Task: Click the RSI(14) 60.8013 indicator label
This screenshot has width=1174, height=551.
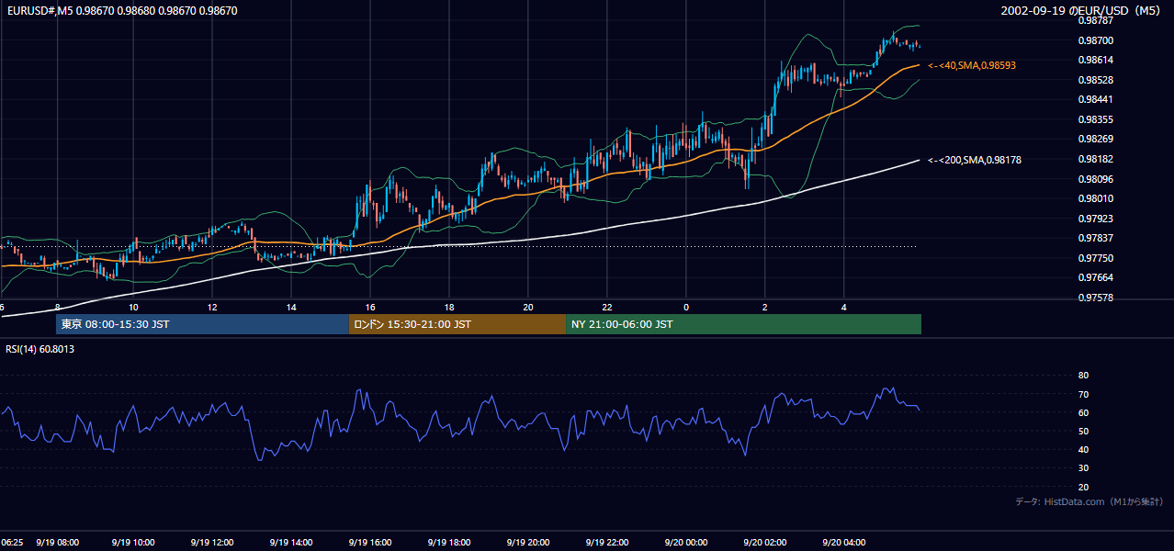Action: point(40,349)
